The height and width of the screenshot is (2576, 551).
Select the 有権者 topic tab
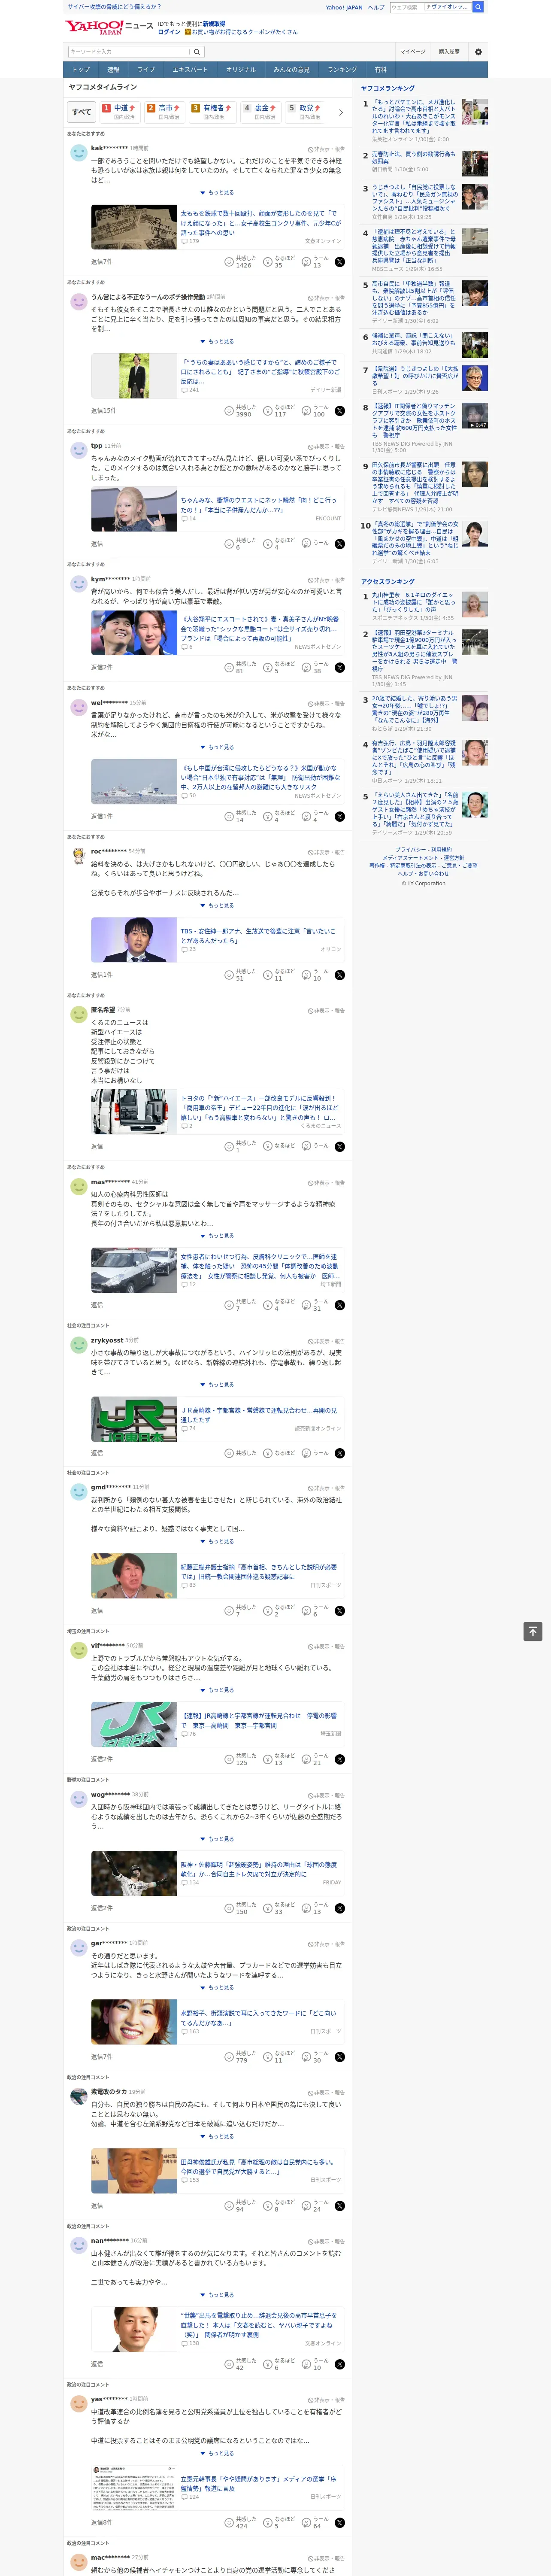point(212,111)
